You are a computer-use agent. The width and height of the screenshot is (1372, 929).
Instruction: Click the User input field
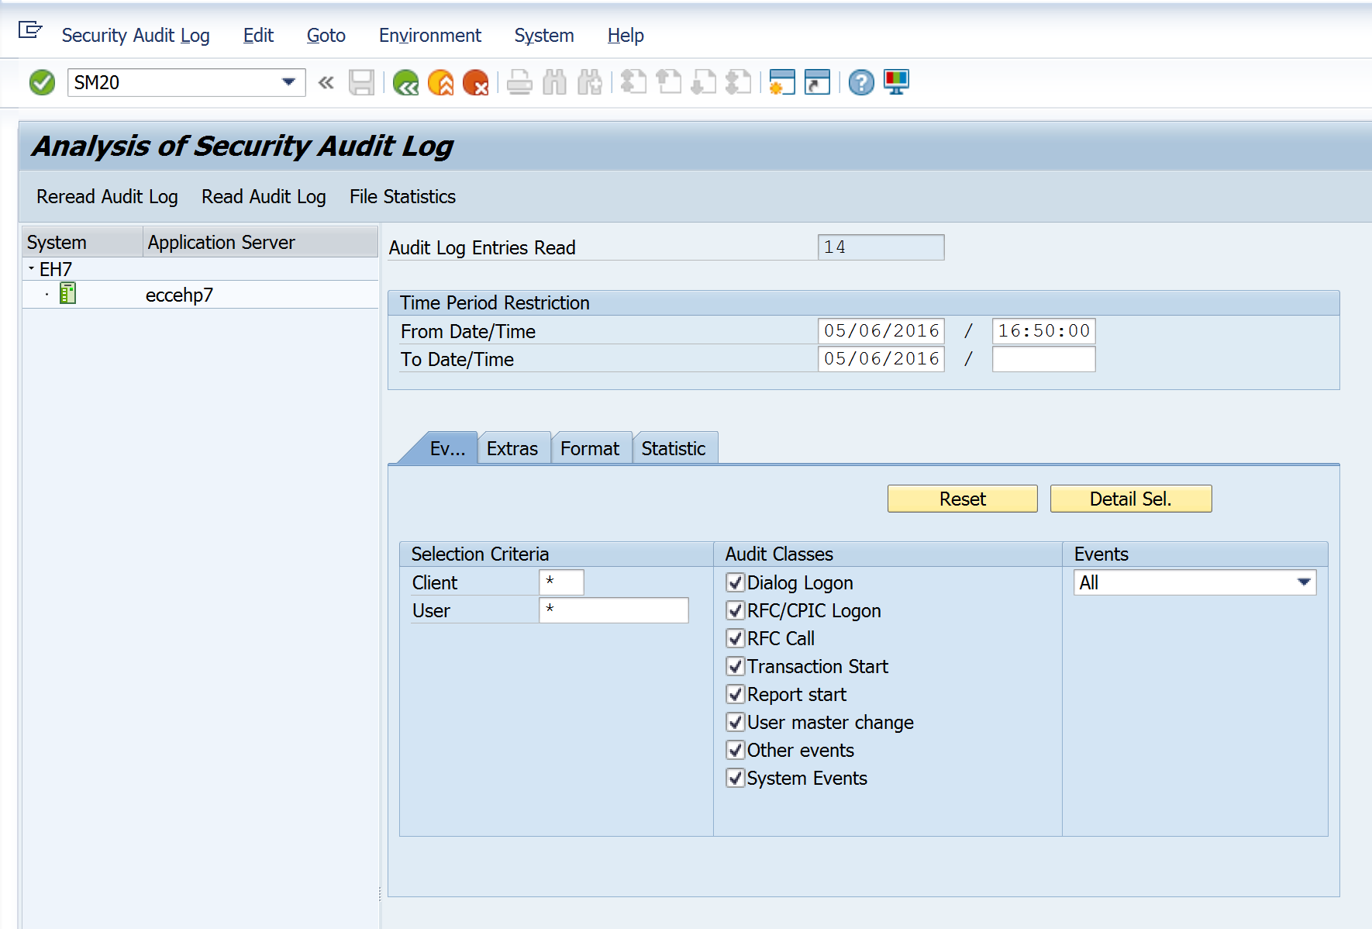614,610
